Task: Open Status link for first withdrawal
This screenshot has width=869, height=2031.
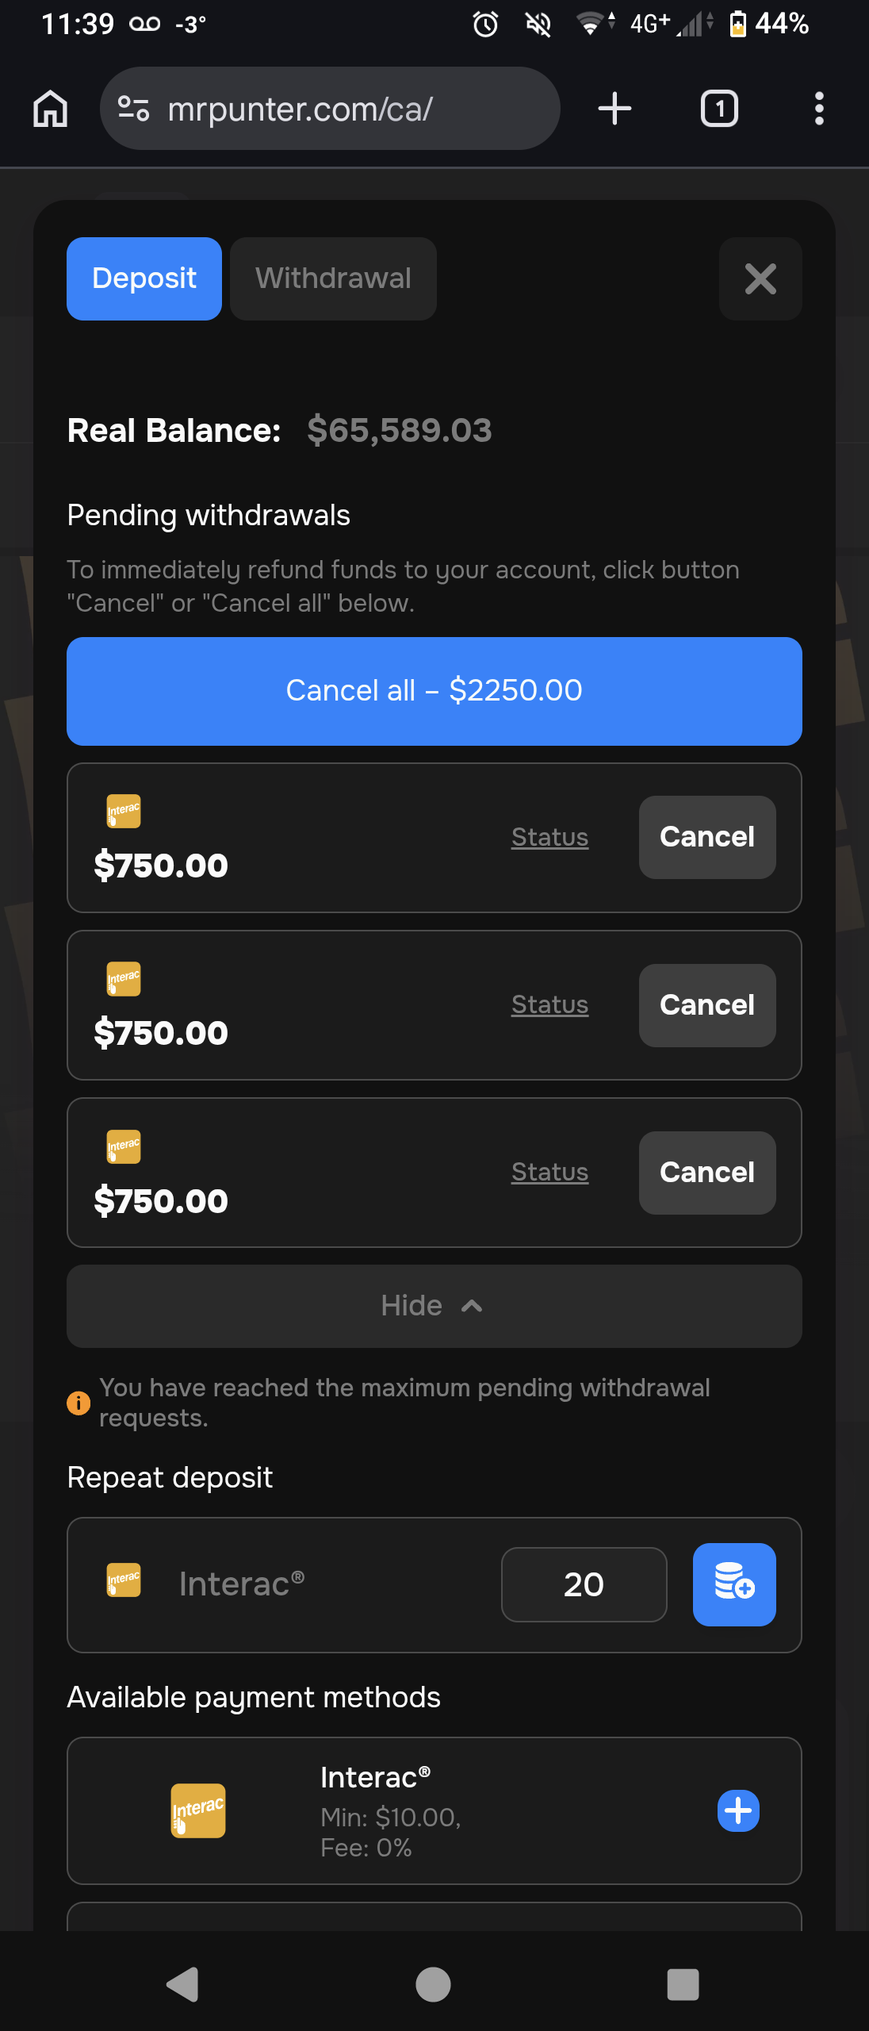Action: 549,837
